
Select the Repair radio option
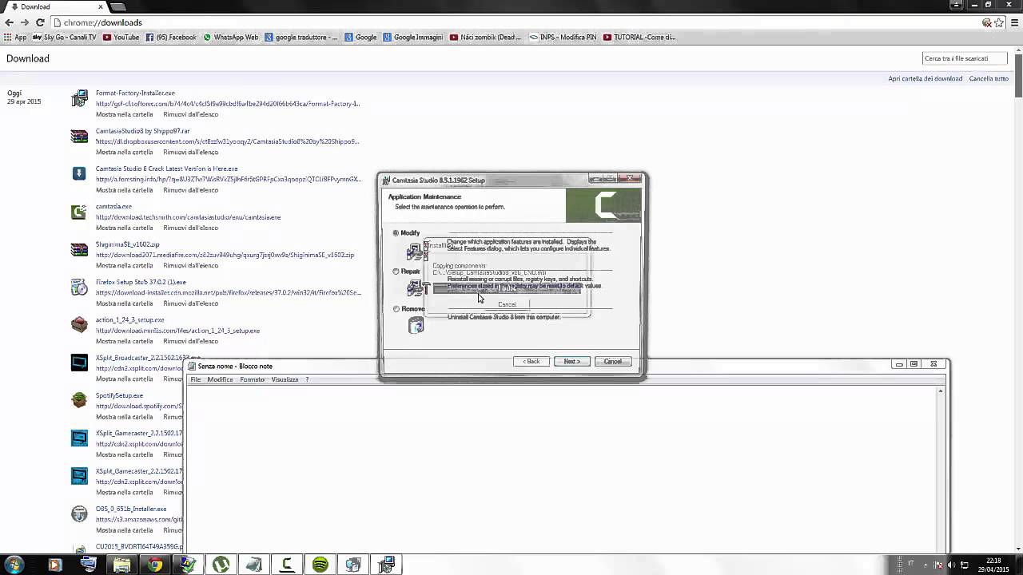[x=396, y=272]
